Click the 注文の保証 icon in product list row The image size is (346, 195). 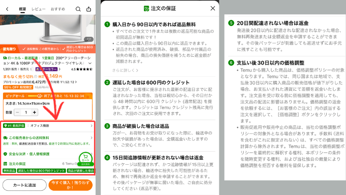pos(5,164)
